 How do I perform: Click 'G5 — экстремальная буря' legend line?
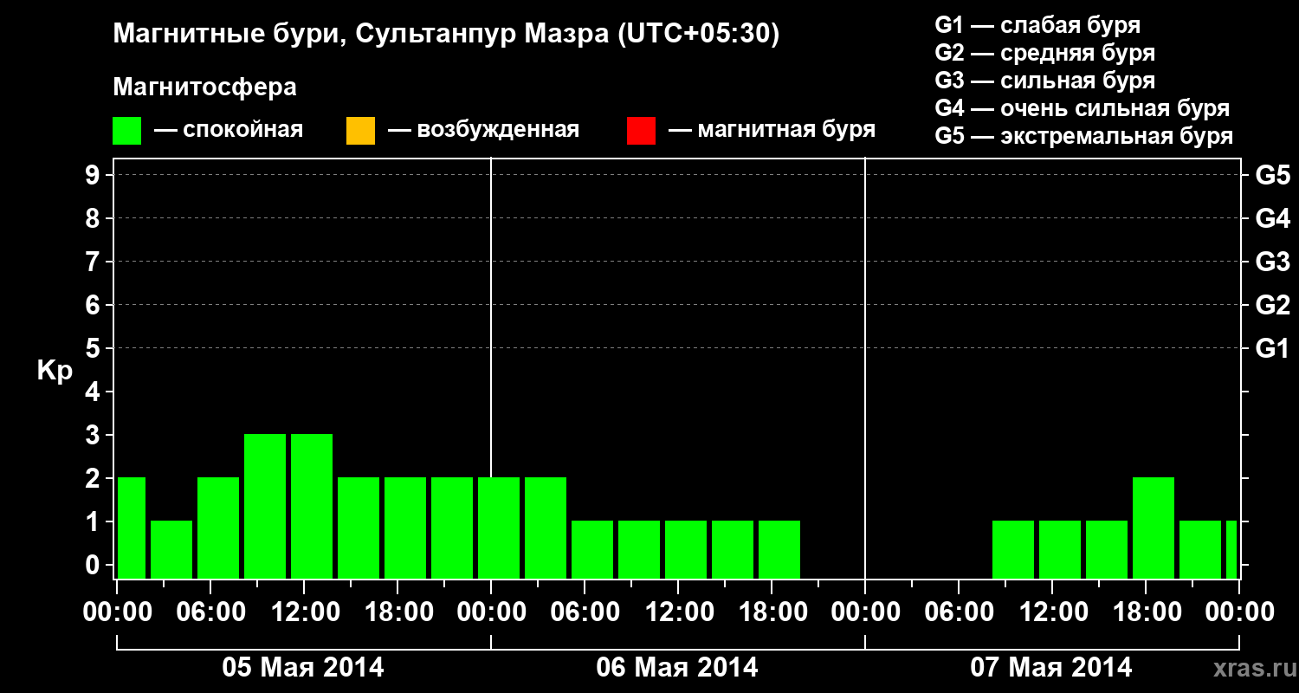1083,136
